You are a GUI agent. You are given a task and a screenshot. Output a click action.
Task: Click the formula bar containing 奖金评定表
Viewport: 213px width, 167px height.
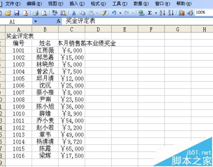click(138, 21)
